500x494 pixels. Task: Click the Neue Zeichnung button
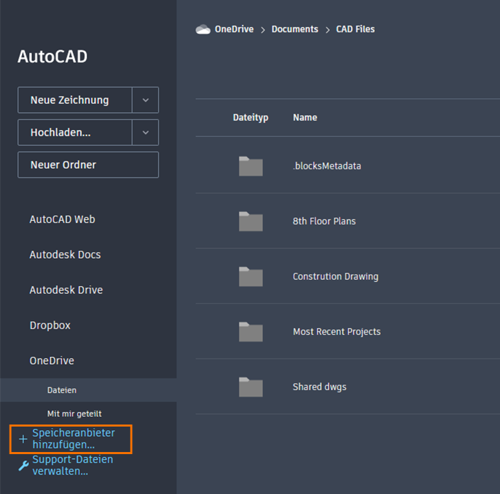pos(75,100)
